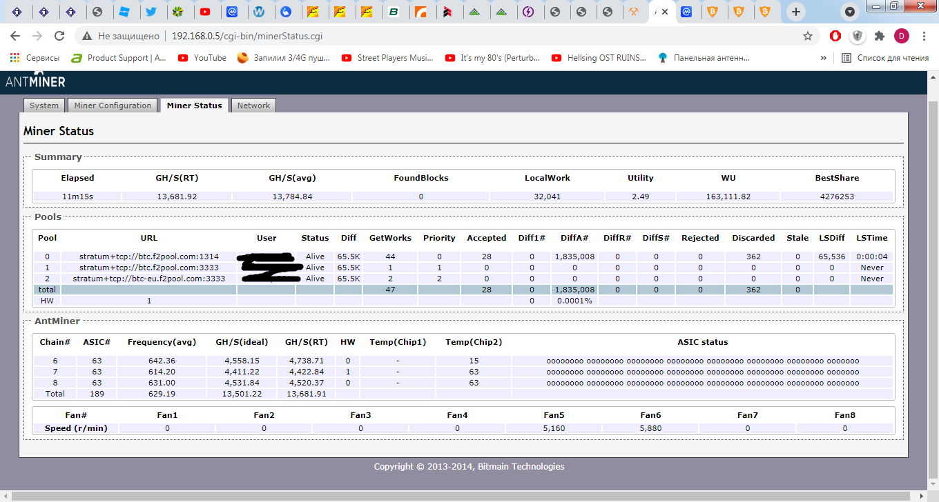
Task: Click chain 8 GH/S(RT) value 4,520.37
Action: [x=307, y=383]
